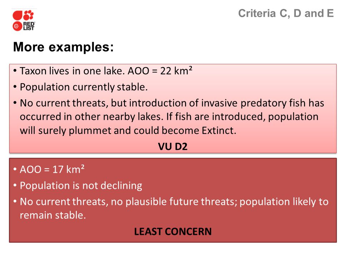
Task: Click the line 'occurred in other nearby lakes'
Action: pyautogui.click(x=169, y=117)
